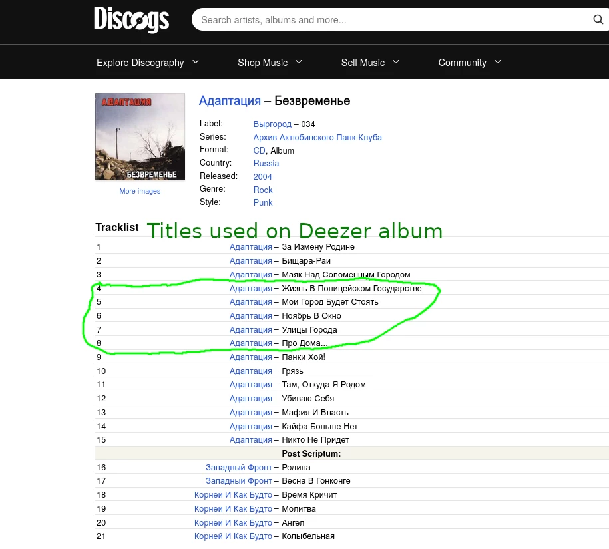Expand the Shop Music chevron
This screenshot has height=549, width=609.
299,62
